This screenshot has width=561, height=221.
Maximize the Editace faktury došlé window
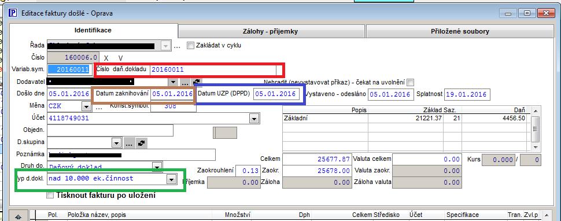click(x=527, y=13)
